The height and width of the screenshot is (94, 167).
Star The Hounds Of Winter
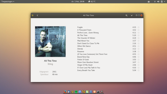click(x=139, y=38)
